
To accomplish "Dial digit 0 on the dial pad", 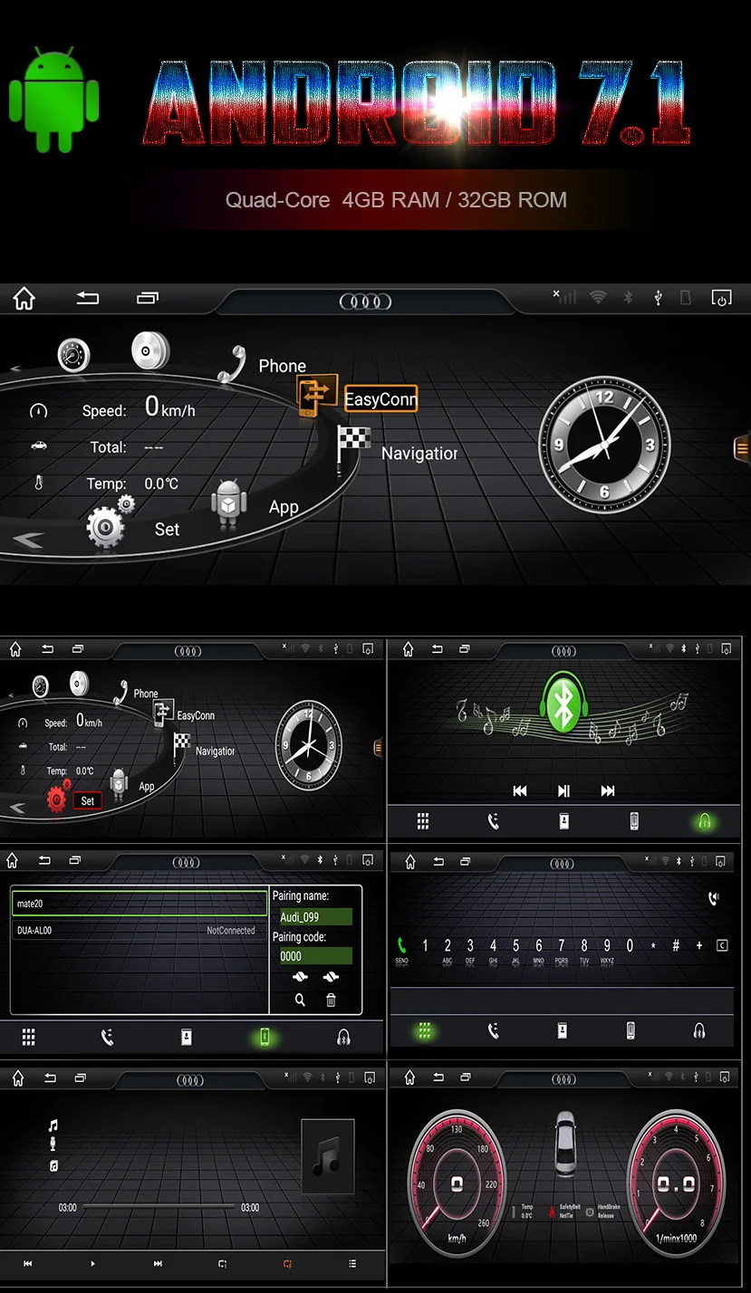I will point(630,945).
